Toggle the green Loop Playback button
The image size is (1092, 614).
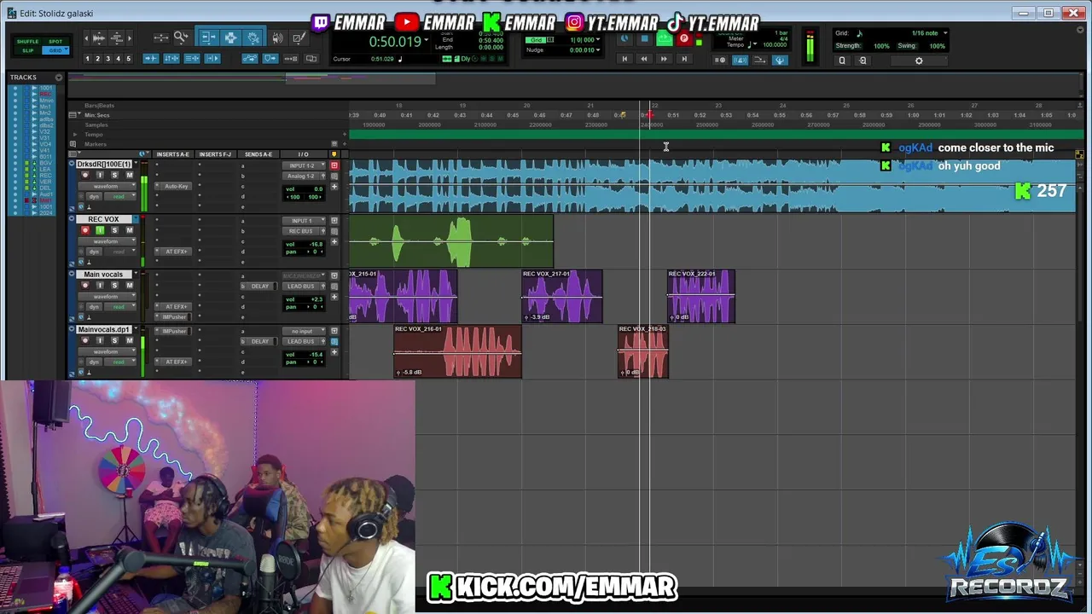point(665,38)
